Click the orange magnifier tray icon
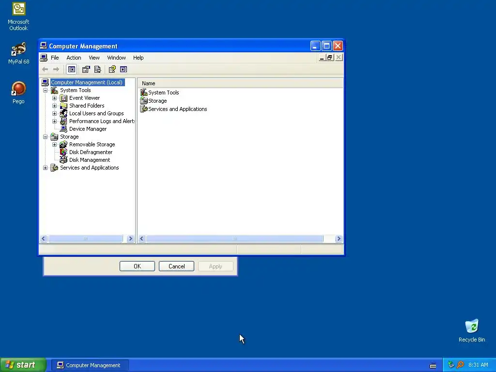 click(x=460, y=365)
